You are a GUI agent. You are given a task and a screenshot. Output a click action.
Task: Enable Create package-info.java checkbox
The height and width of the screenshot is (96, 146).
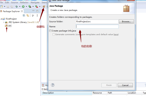tap(50, 31)
